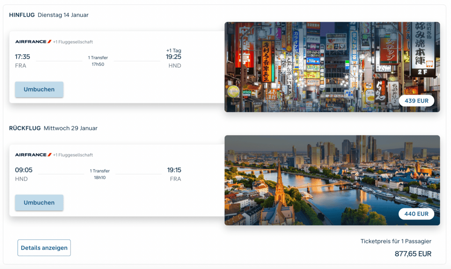This screenshot has height=269, width=451.
Task: Click the RÜCKFLUG Mittwoch 29 Januar heading
Action: [x=53, y=128]
